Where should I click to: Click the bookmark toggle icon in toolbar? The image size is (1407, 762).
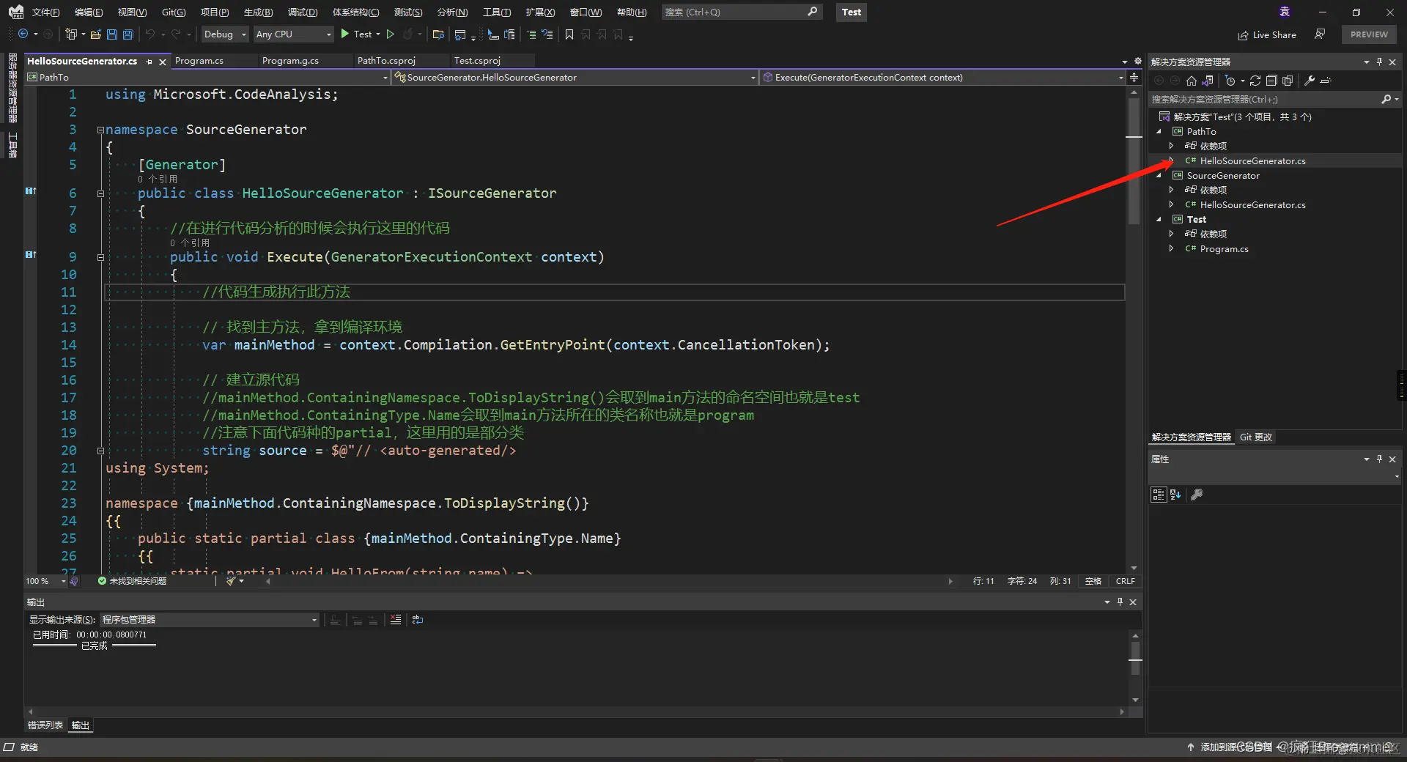569,34
